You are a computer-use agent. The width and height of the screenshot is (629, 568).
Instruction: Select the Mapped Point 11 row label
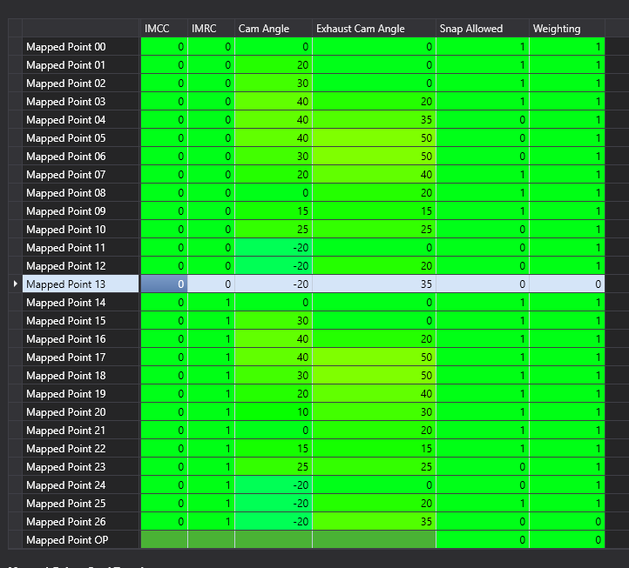pos(81,248)
